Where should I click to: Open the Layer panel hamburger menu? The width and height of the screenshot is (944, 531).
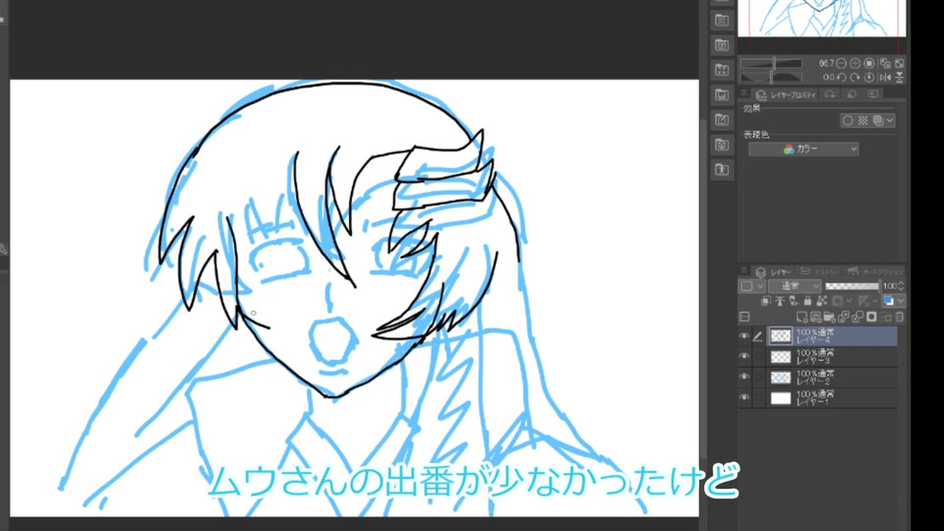[744, 270]
